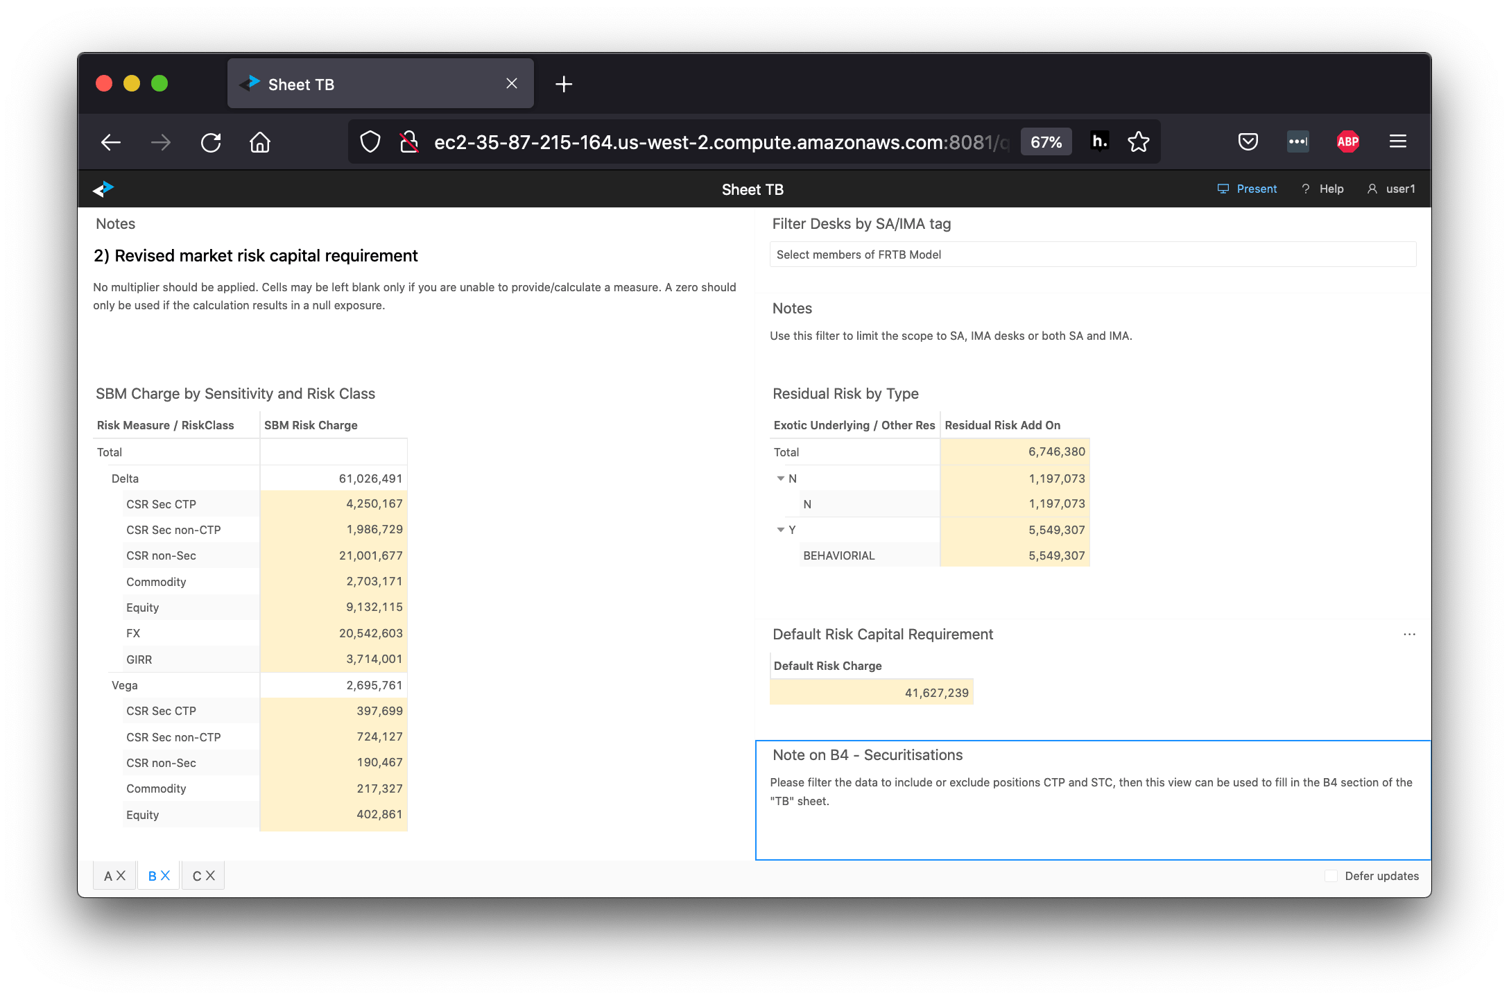Switch to page tab A
Viewport: 1509px width, 1000px height.
(108, 876)
